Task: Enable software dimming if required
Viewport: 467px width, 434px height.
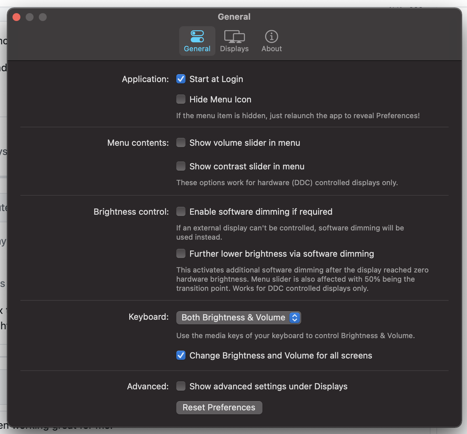Action: (x=181, y=211)
